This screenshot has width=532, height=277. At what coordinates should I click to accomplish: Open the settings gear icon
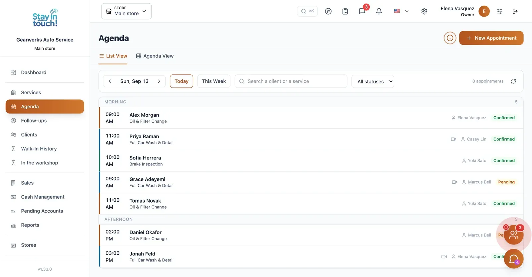click(424, 11)
